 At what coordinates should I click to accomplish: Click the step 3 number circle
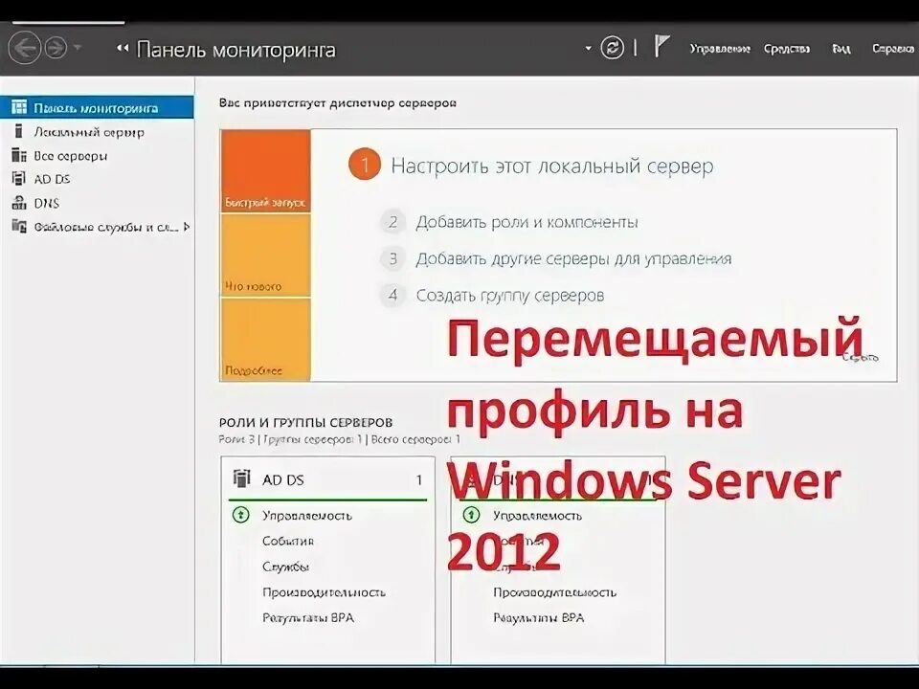[392, 258]
